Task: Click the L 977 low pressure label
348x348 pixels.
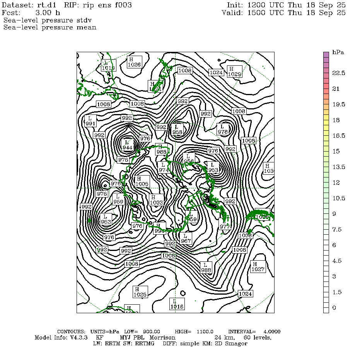Action: [225, 224]
